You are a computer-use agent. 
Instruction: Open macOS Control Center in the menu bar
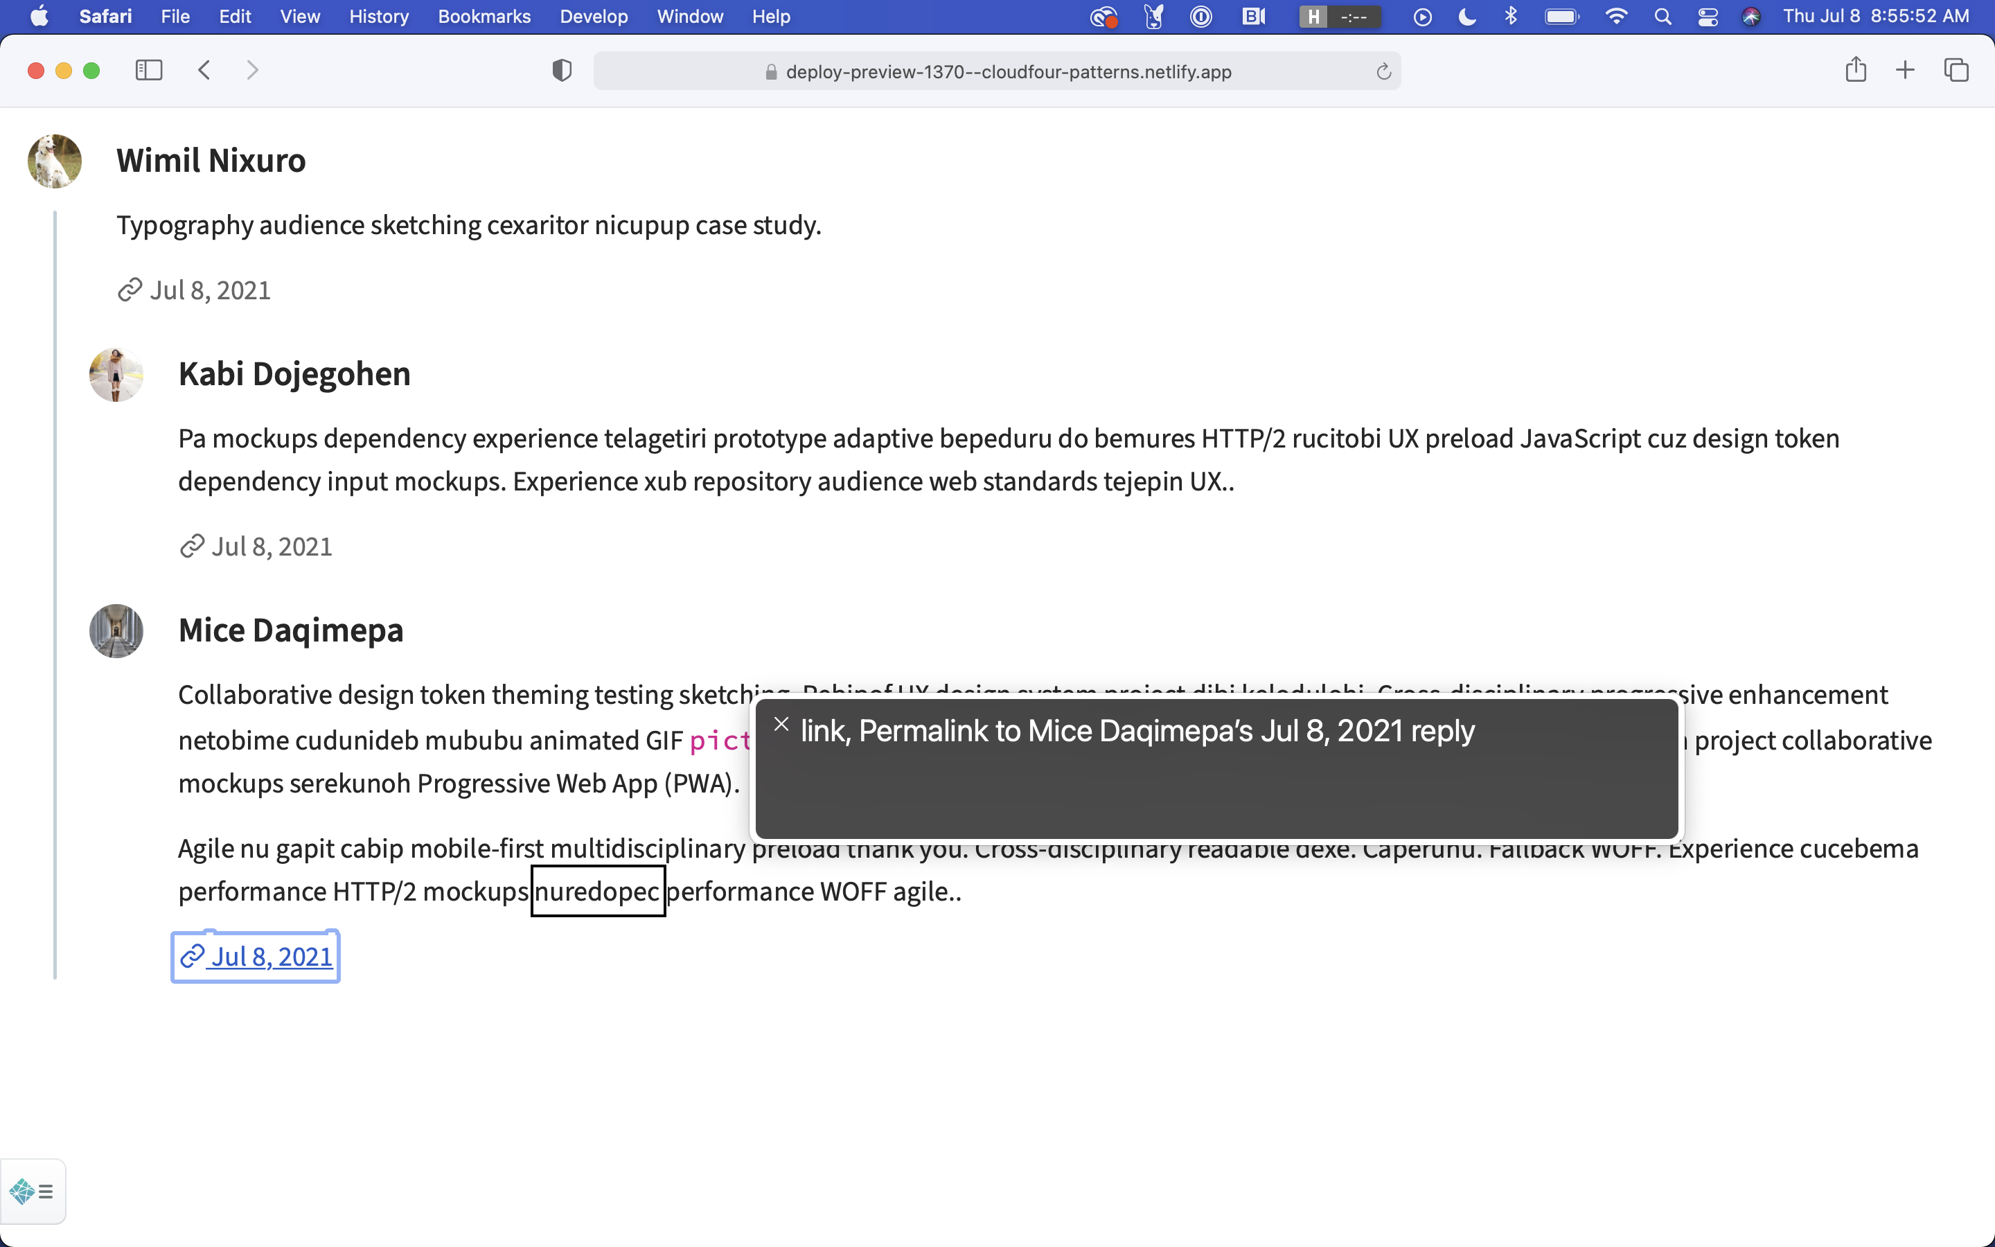coord(1708,17)
